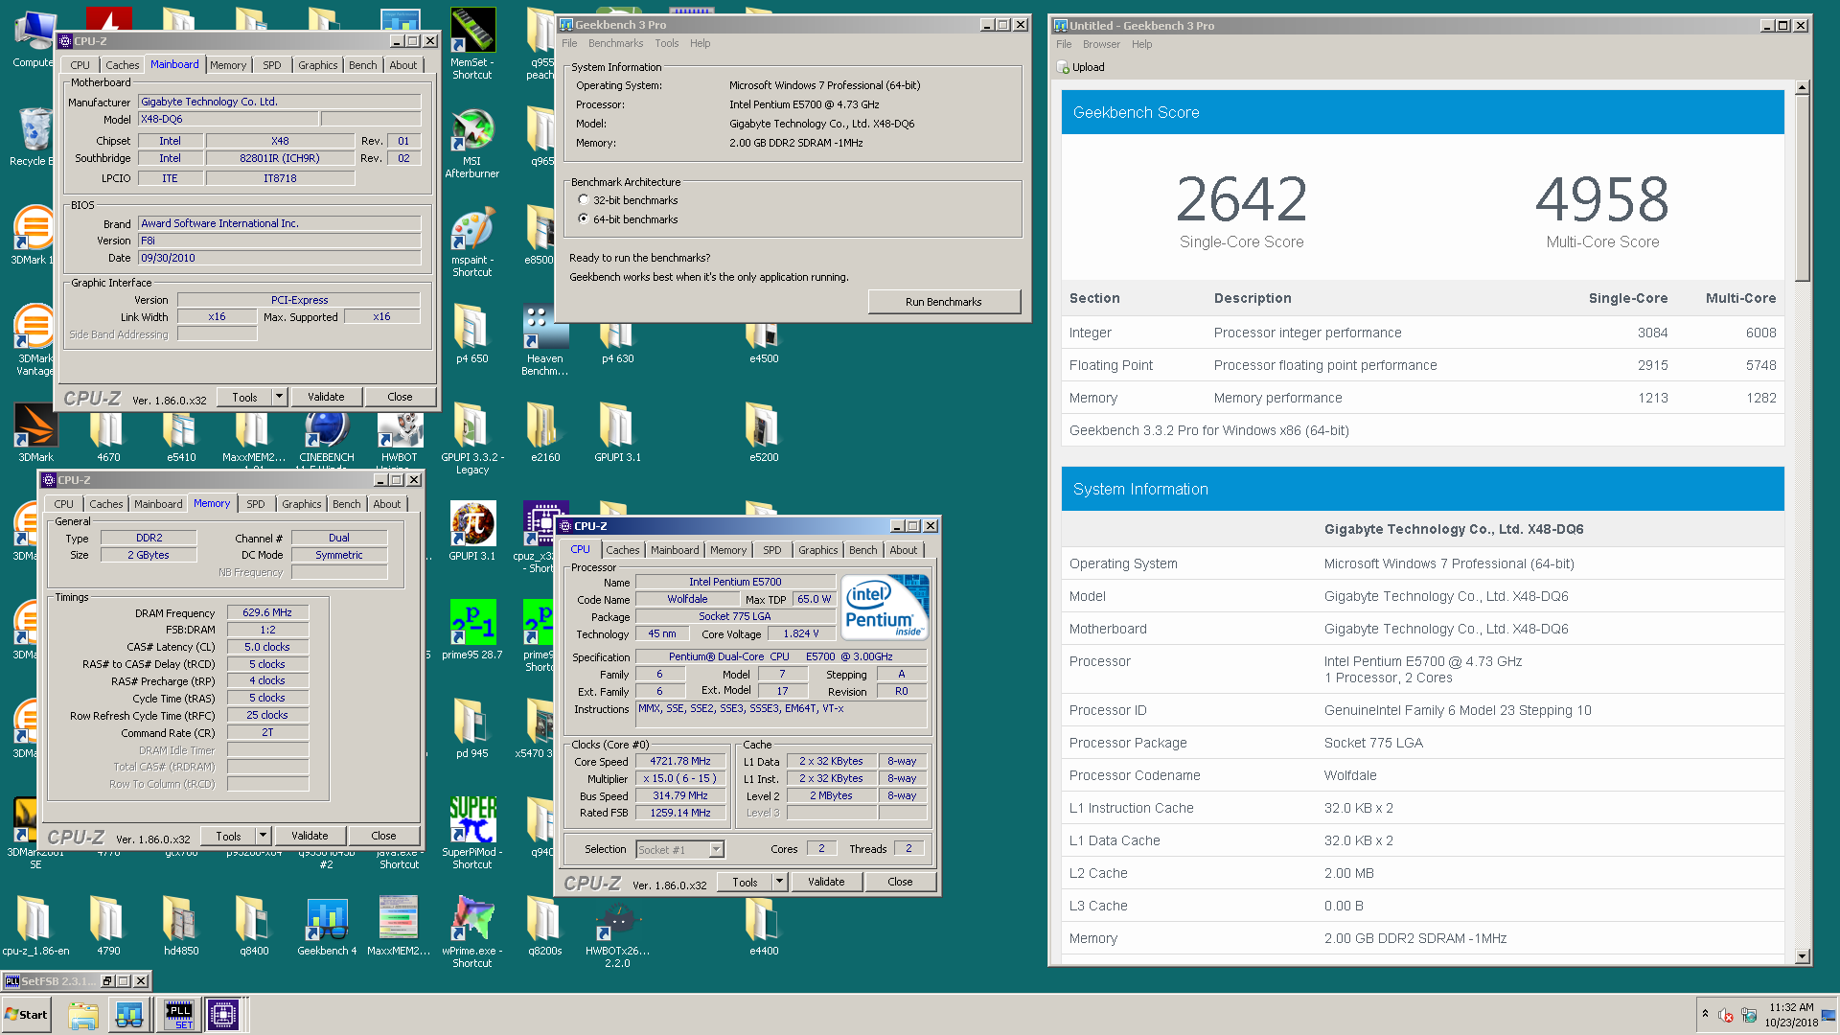
Task: Click scroll up arrow in Geekbench results
Action: click(x=1802, y=87)
